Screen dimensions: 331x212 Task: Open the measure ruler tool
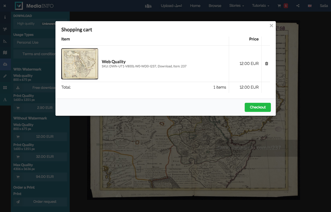click(5, 41)
